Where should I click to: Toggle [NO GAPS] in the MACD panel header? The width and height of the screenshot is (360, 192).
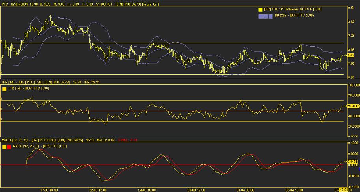pos(75,140)
